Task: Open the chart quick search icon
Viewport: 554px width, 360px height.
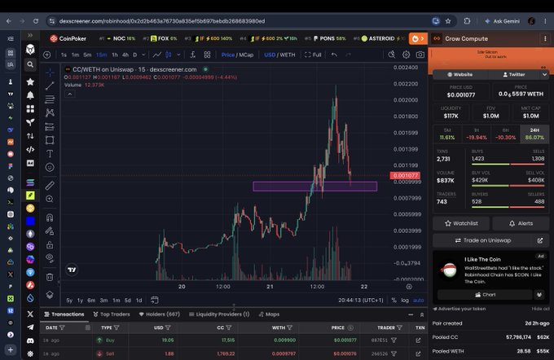Action: click(392, 55)
